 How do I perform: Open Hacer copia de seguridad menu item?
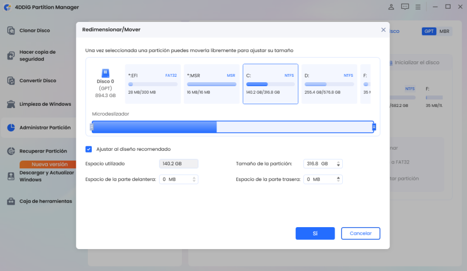pos(38,55)
